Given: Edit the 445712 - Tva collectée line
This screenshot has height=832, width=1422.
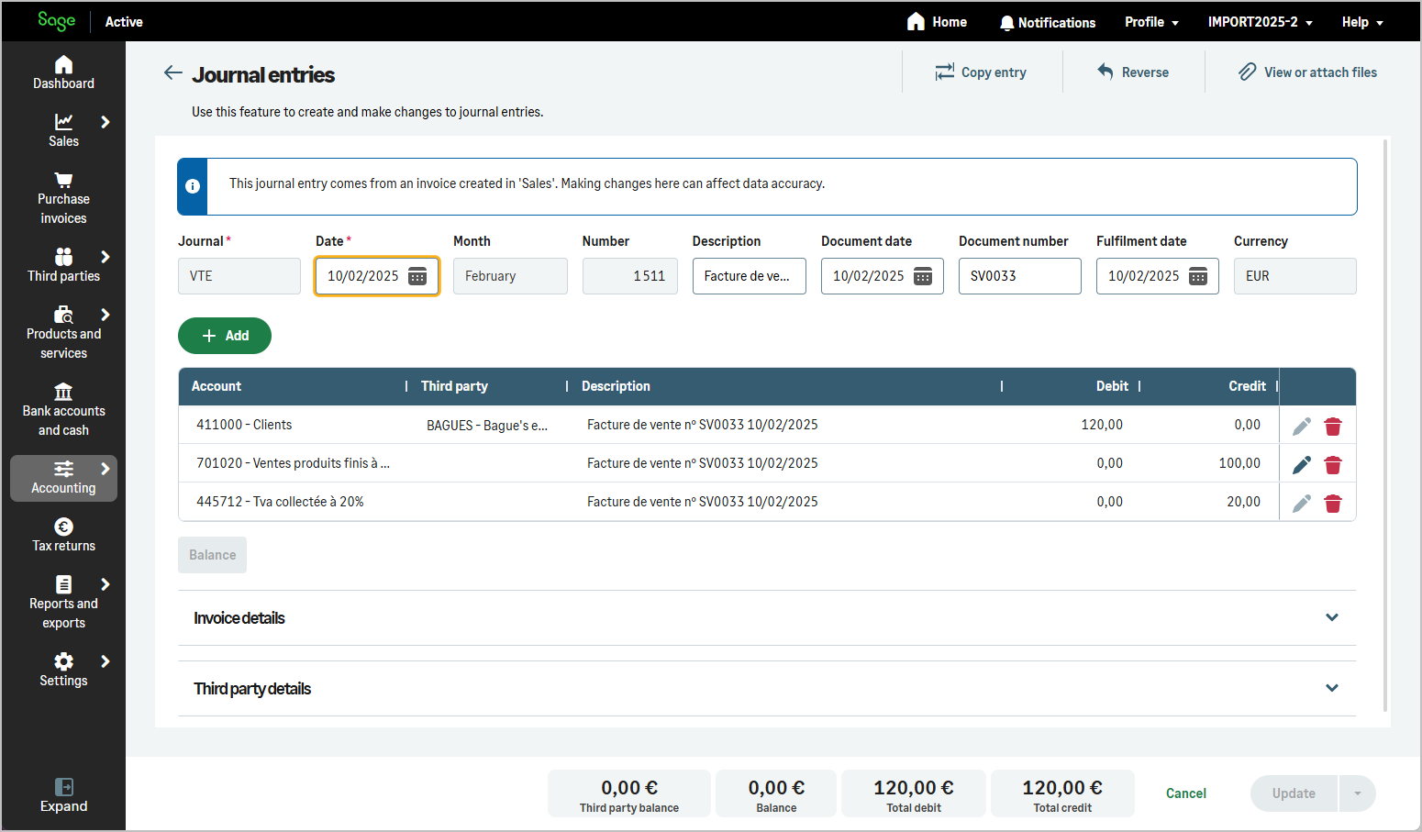Looking at the screenshot, I should tap(1302, 504).
